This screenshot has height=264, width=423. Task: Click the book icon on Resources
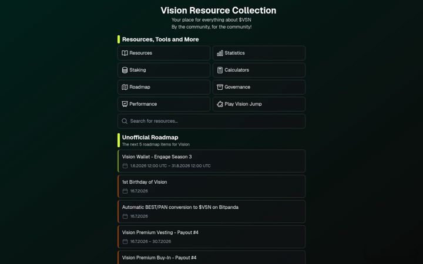pyautogui.click(x=125, y=53)
